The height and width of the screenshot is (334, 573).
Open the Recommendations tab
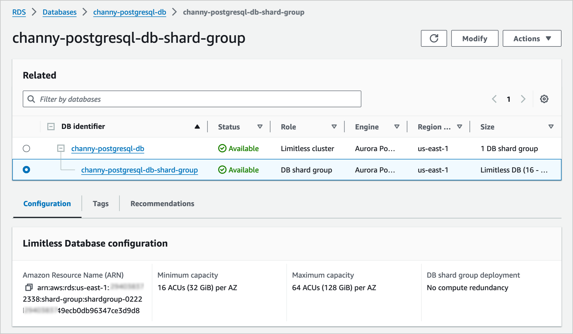[x=162, y=204]
